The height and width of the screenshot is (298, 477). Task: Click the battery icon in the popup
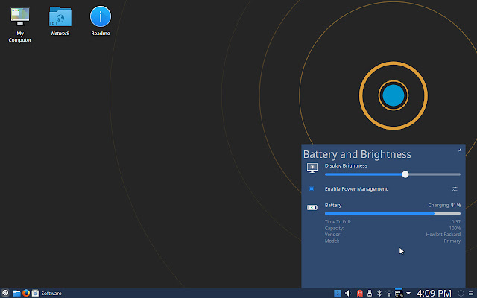(x=312, y=207)
